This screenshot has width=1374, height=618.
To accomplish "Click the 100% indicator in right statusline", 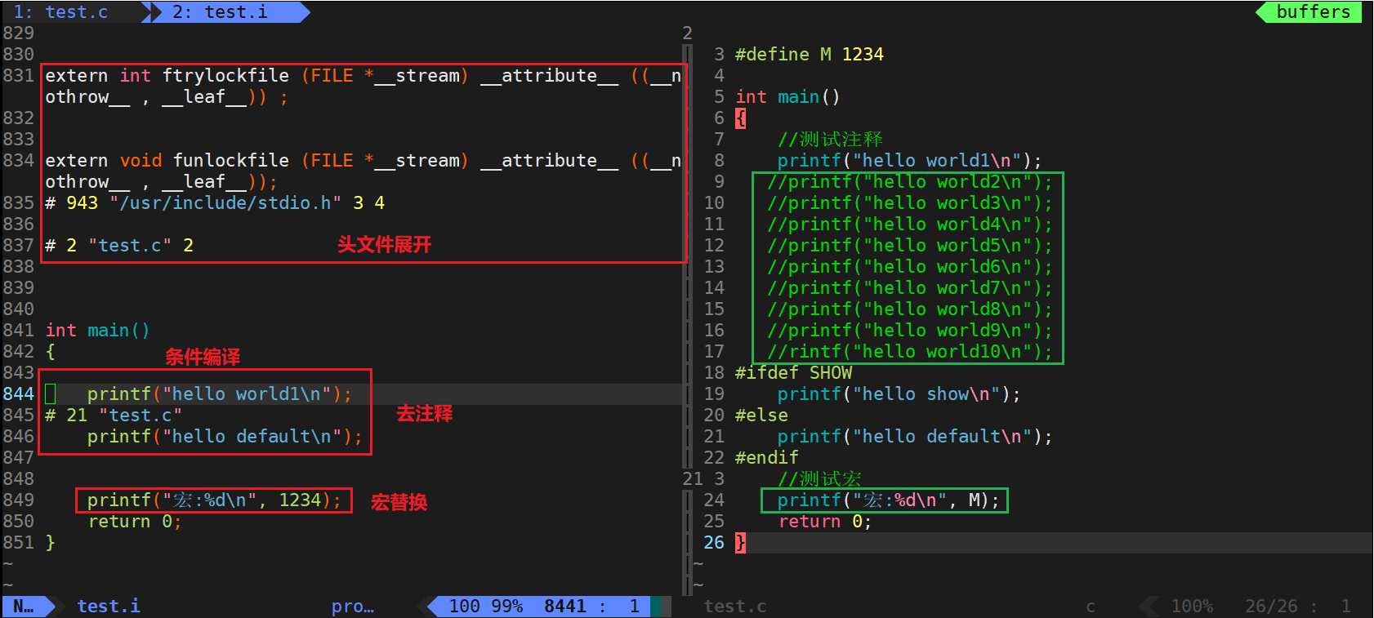I will click(1192, 607).
